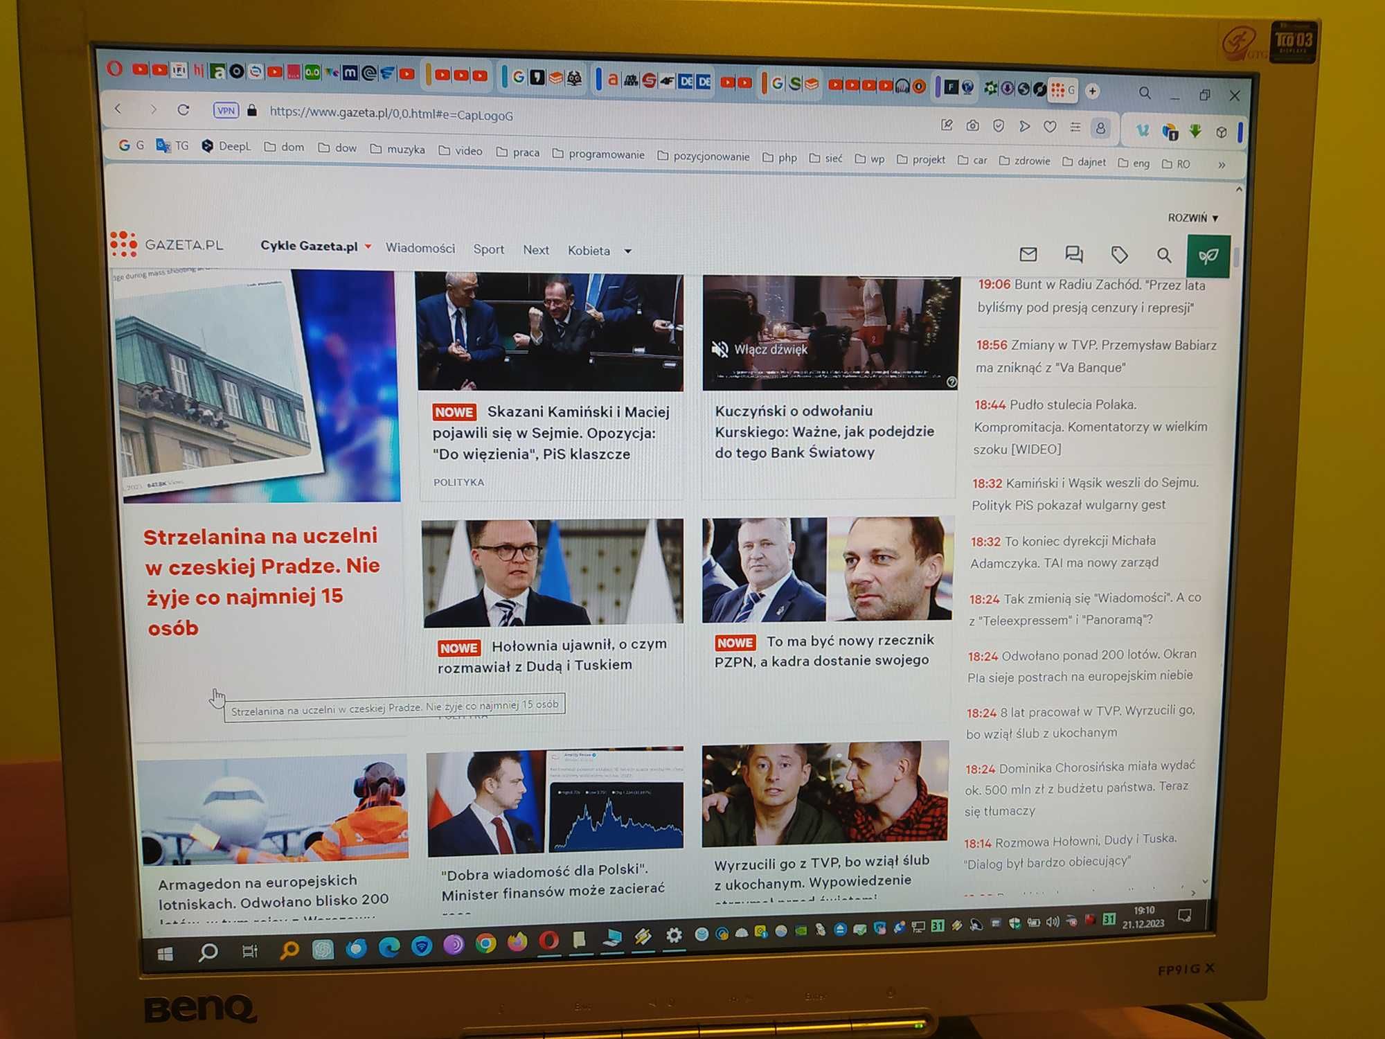Screen dimensions: 1385x1039
Task: Read 'To ma być nowy rzecznik PZPN' article
Action: tap(824, 650)
